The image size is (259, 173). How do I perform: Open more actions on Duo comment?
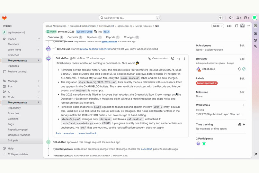(184, 58)
